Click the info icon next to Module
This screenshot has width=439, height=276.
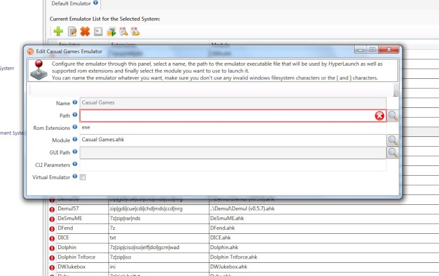coord(75,139)
